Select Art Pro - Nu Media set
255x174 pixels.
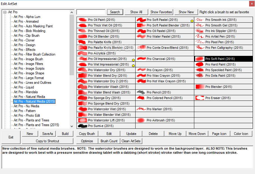coord(26,106)
